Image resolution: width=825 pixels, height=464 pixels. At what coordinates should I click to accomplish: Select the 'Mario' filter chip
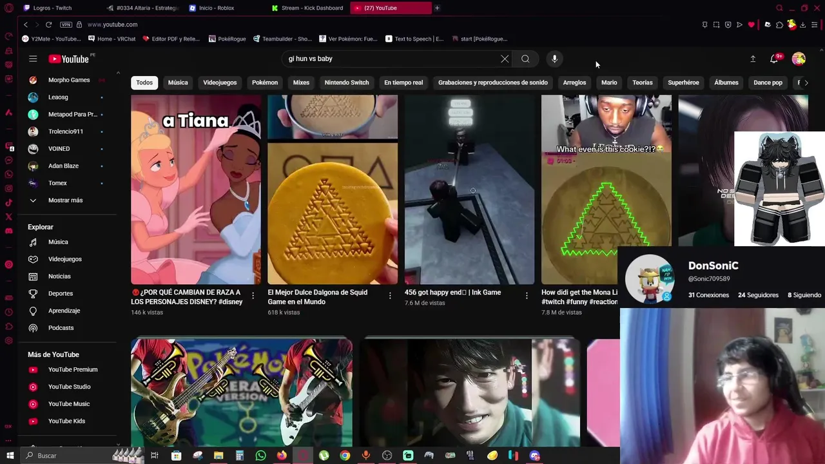click(609, 82)
